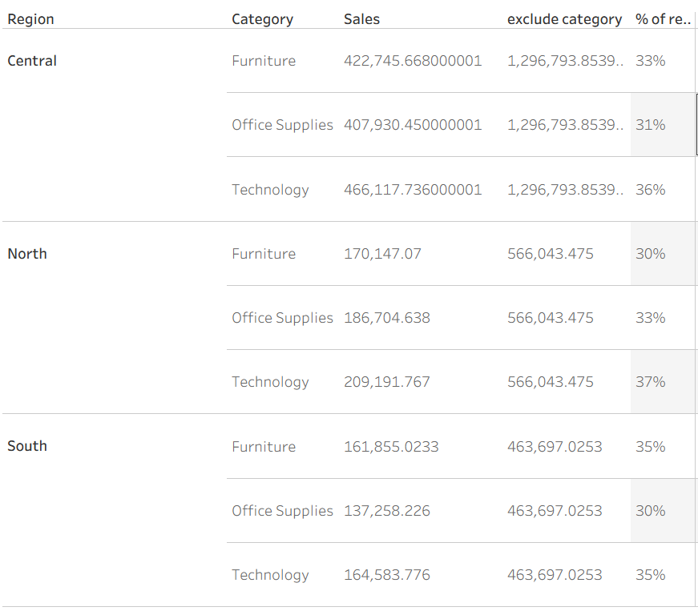Select the Category column header
Image resolution: width=698 pixels, height=615 pixels.
pyautogui.click(x=262, y=19)
